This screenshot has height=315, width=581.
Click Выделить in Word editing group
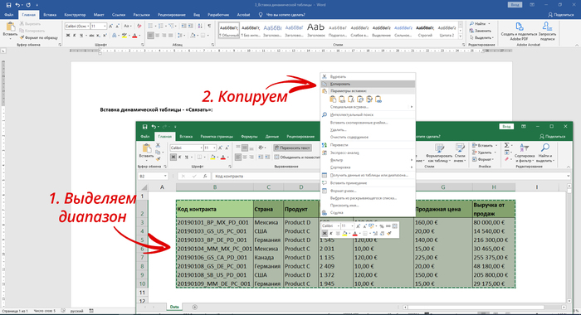(481, 37)
